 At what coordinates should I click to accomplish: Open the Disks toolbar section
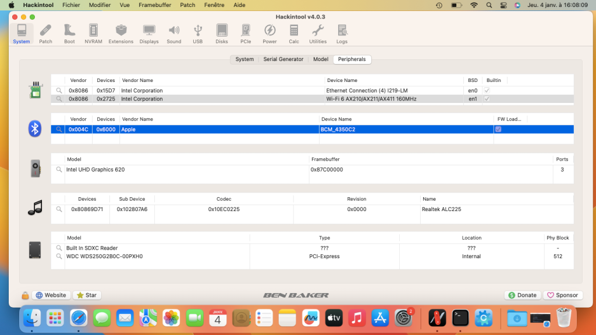point(222,34)
